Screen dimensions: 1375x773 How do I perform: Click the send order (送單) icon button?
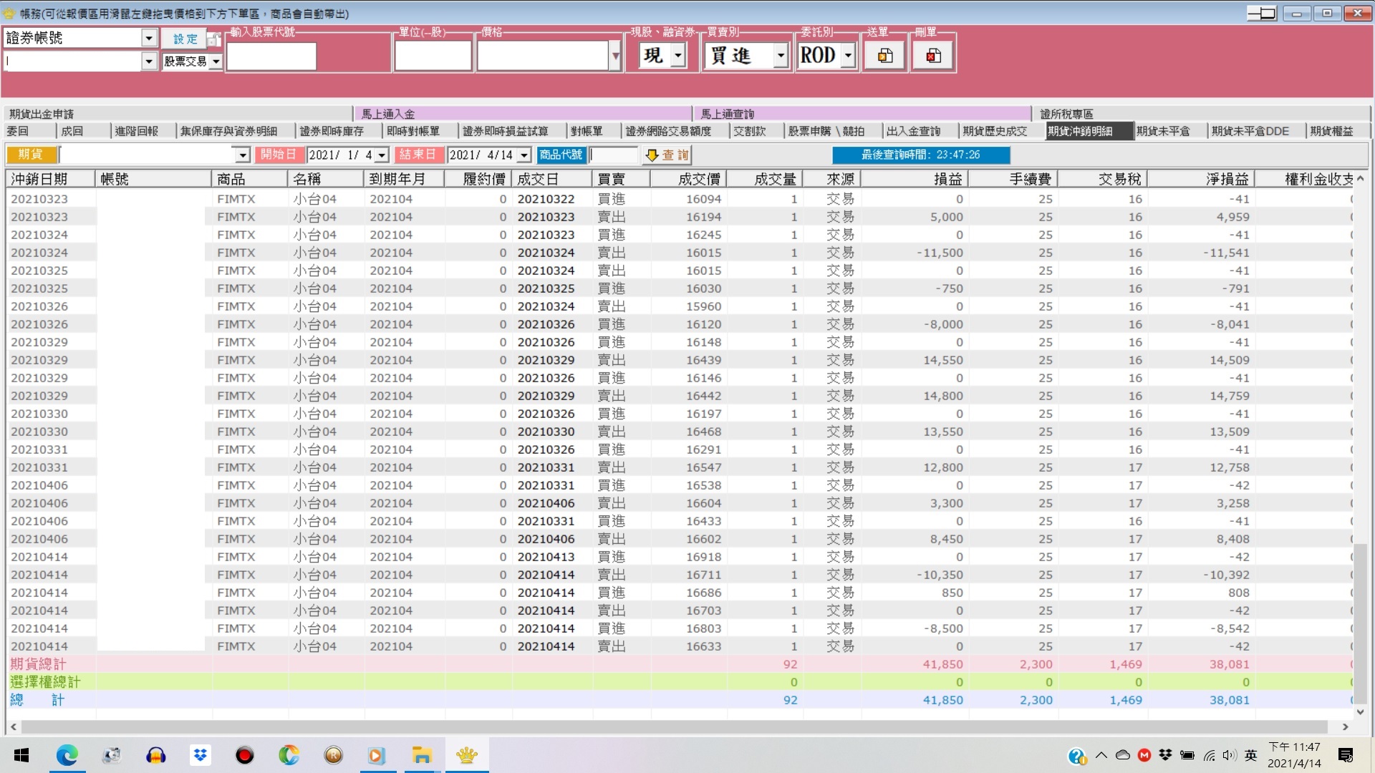[x=885, y=56]
